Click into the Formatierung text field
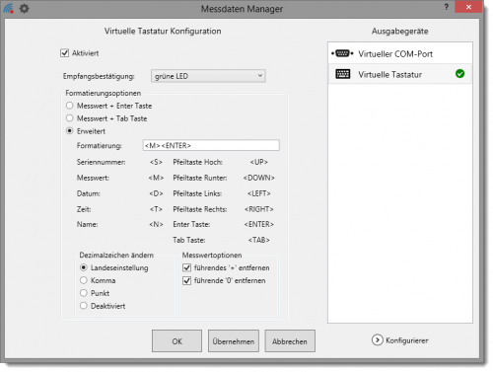 click(x=211, y=145)
